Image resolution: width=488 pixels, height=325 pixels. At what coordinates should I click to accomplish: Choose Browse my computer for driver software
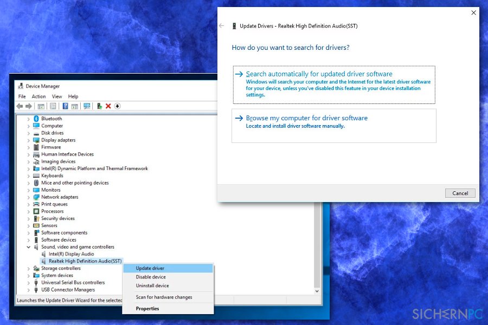point(334,126)
